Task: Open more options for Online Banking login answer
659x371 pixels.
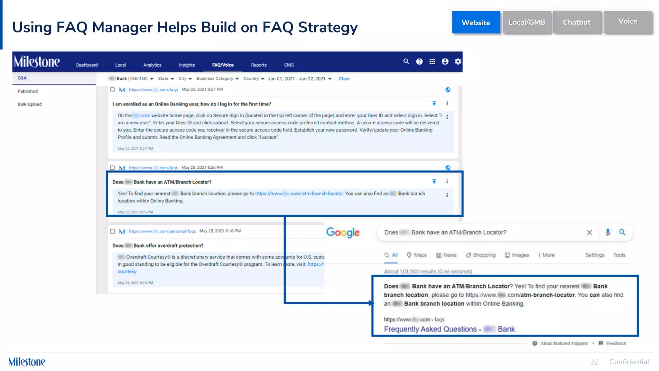Action: 447,117
